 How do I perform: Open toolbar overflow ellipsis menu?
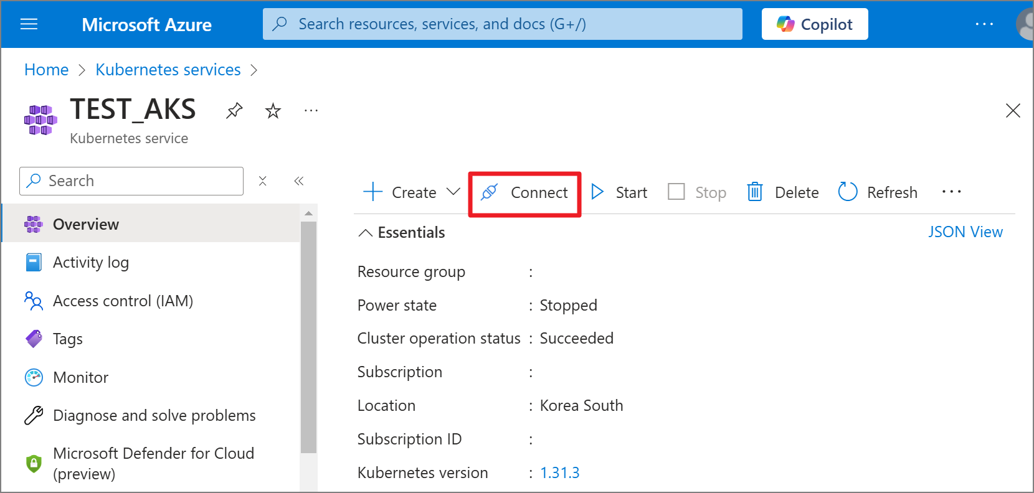[952, 192]
